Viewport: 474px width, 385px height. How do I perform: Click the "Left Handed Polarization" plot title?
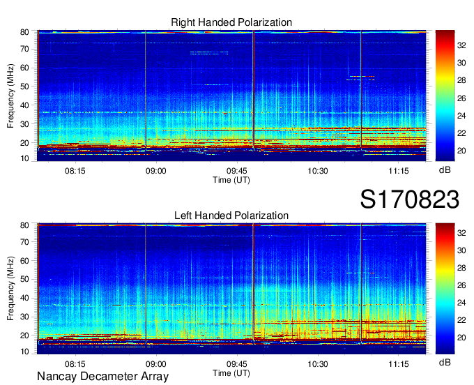[231, 216]
